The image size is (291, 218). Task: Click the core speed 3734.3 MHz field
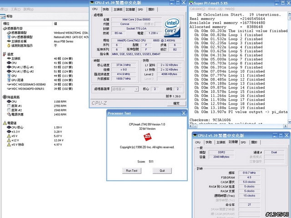(x=124, y=65)
